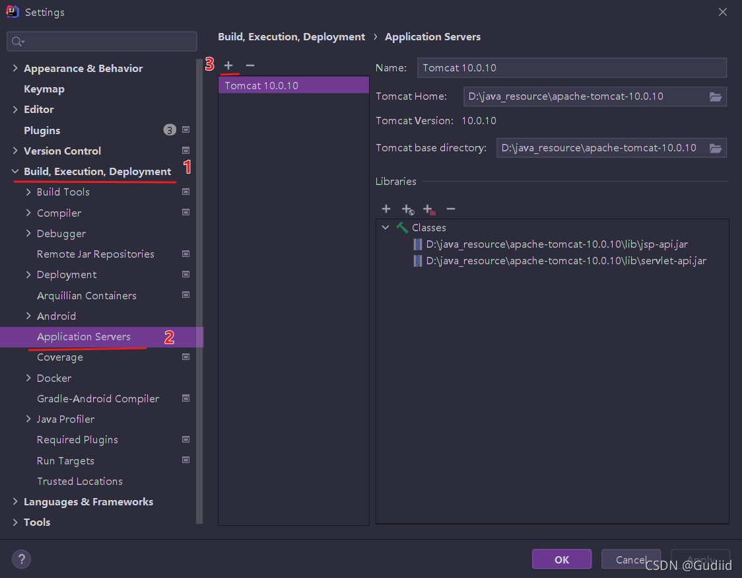Click the settings tree vertical scrollbar
The width and height of the screenshot is (742, 578).
click(x=199, y=291)
